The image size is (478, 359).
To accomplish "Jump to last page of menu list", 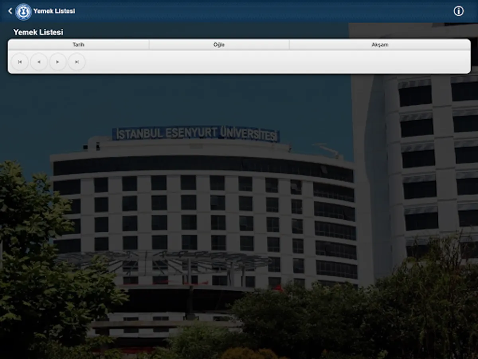I will (77, 62).
